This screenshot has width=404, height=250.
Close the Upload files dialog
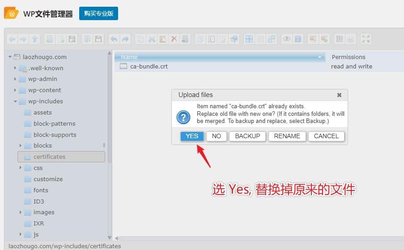tap(339, 95)
